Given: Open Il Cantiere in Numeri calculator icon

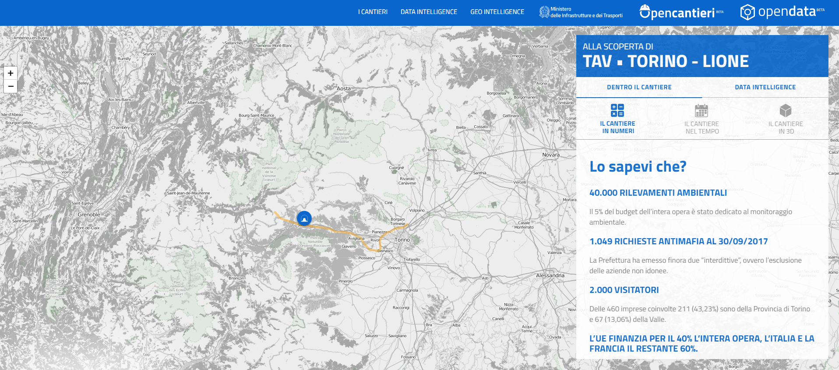Looking at the screenshot, I should pyautogui.click(x=617, y=110).
